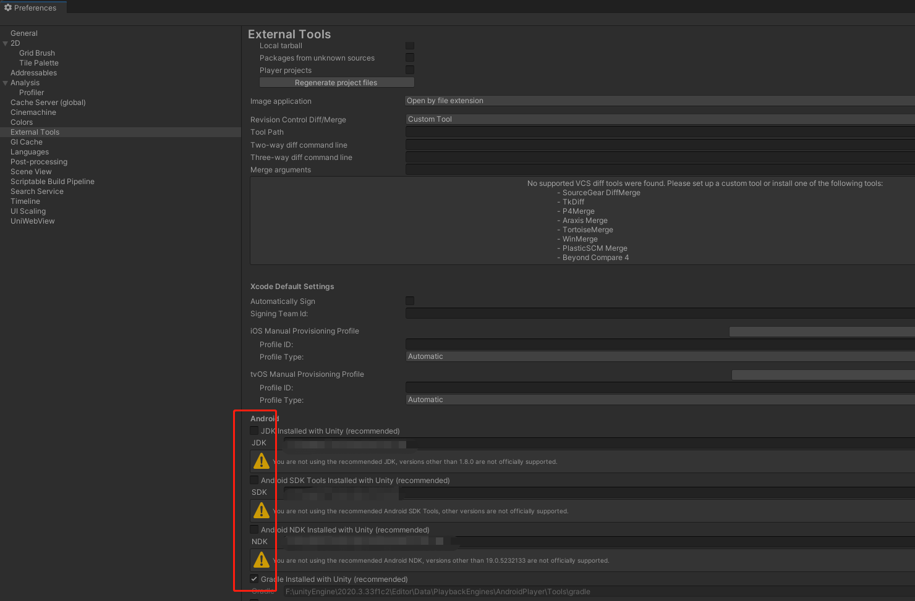
Task: Open UniWebView preferences
Action: point(33,221)
